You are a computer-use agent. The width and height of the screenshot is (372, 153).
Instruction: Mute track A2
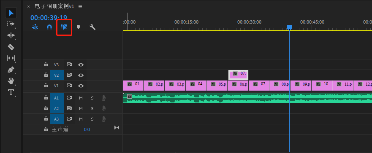[81, 108]
